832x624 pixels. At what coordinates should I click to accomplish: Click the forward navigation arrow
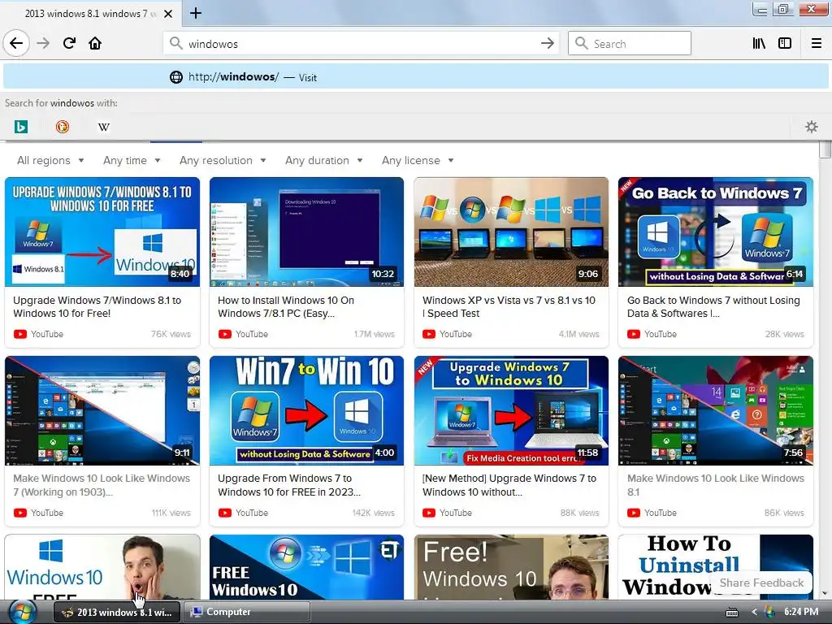click(43, 43)
